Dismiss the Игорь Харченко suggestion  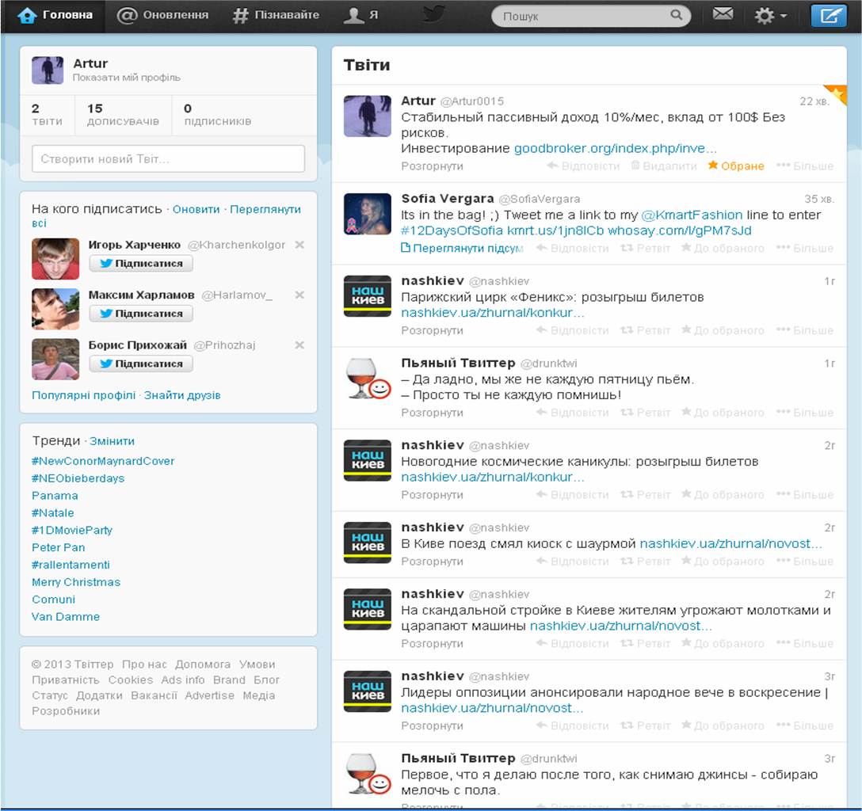click(x=299, y=245)
